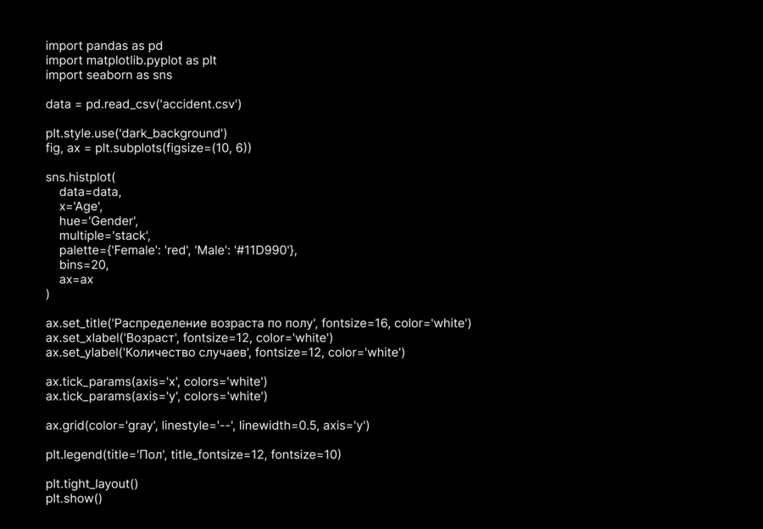The image size is (763, 529).
Task: Click the palette dictionary line with '#11D990'
Action: pyautogui.click(x=178, y=250)
